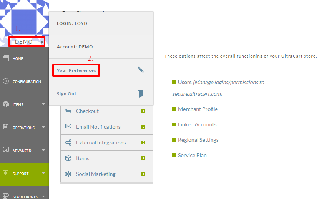The image size is (327, 199).
Task: Open the Users settings link
Action: 184,82
